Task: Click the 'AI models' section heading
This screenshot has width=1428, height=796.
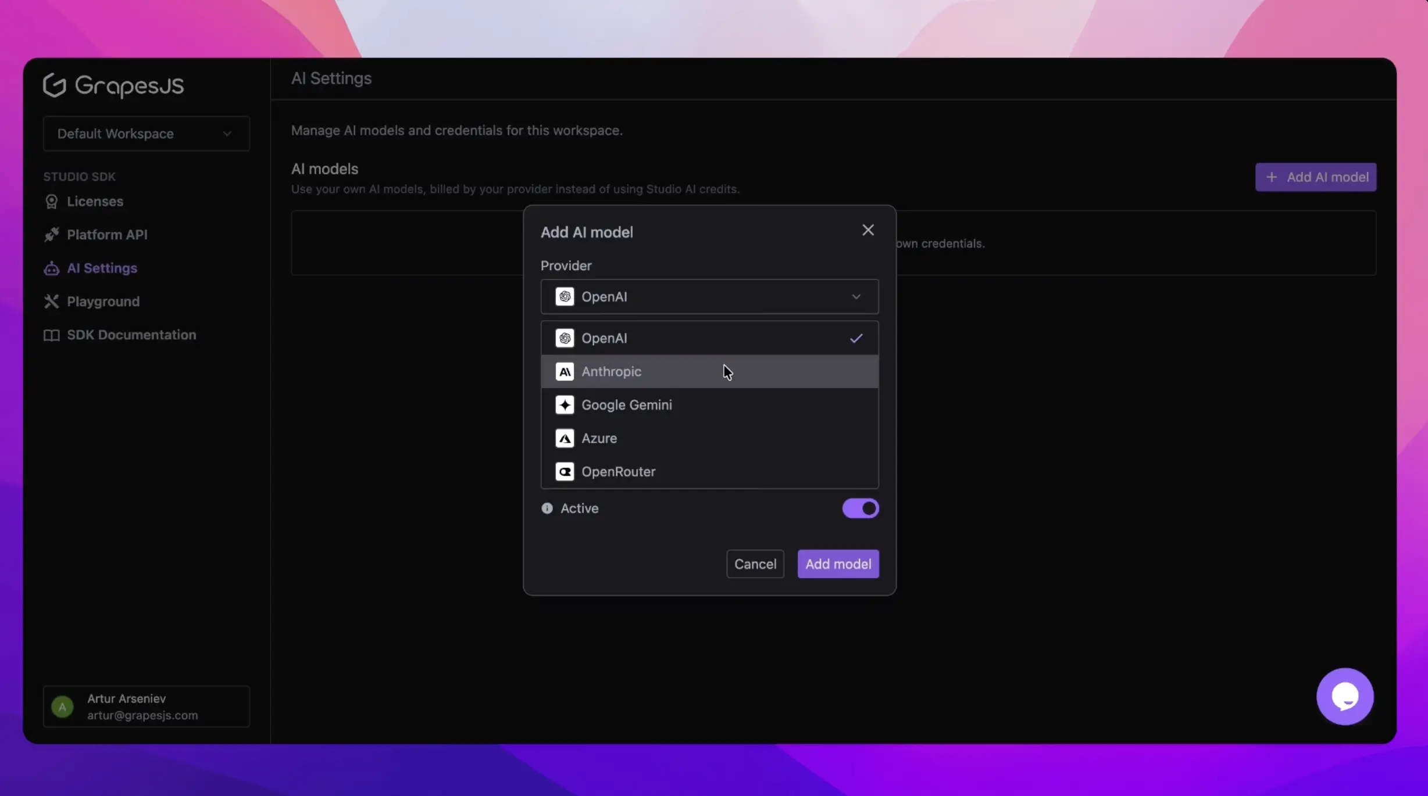Action: 324,168
